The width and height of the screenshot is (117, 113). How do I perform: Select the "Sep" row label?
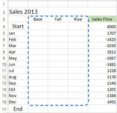(x=18, y=83)
